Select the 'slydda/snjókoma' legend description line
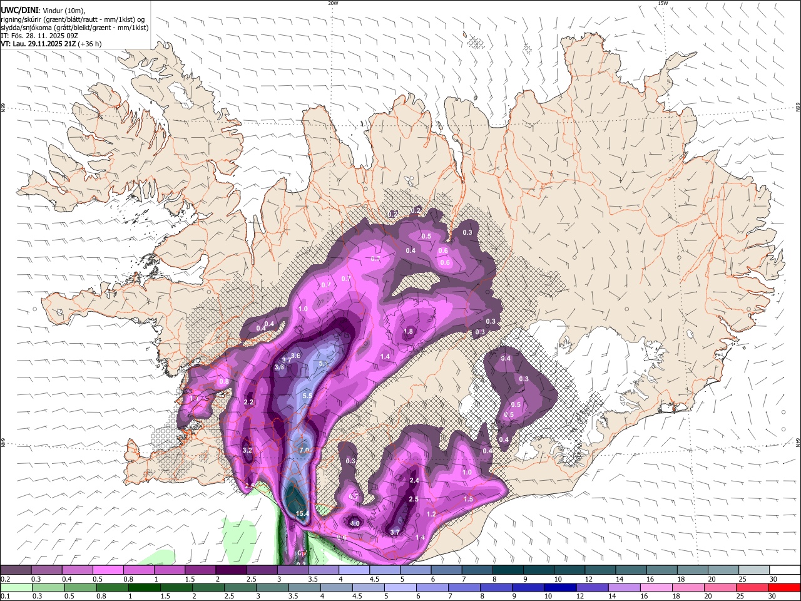Image resolution: width=801 pixels, height=601 pixels. pyautogui.click(x=74, y=28)
